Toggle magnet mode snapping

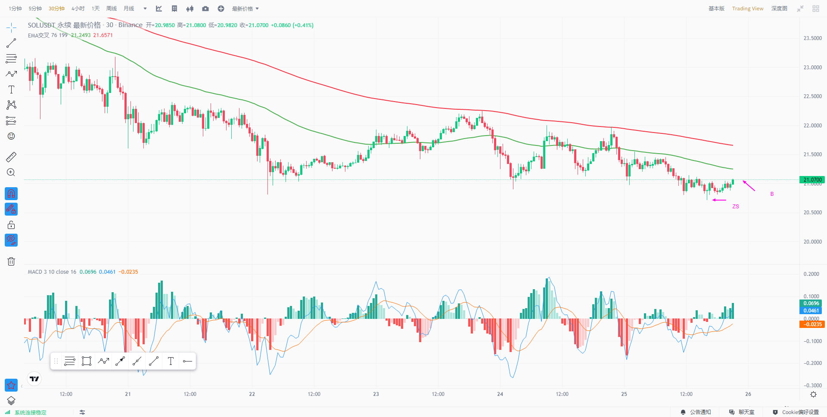click(11, 194)
